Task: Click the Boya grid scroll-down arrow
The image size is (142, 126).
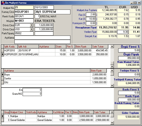Action: 112,85
